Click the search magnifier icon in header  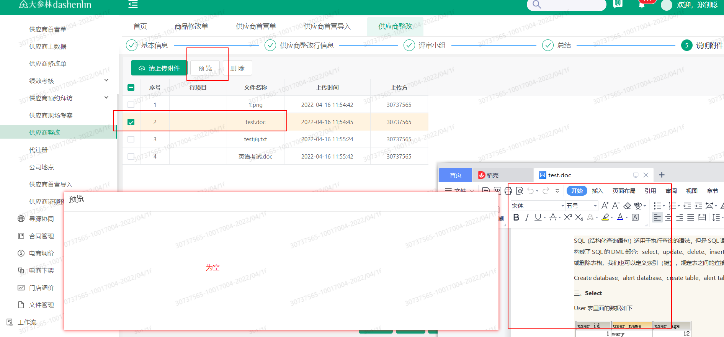point(537,5)
